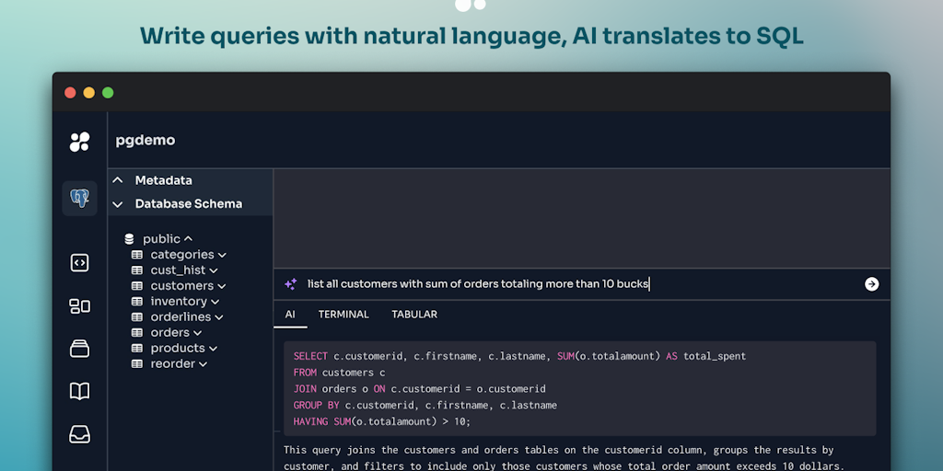Expand the products table chevron
This screenshot has width=943, height=471.
213,349
